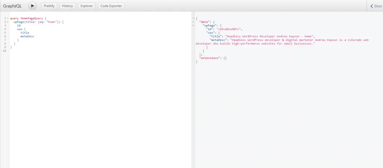Run the query with the play button
This screenshot has height=168, width=383.
click(32, 6)
